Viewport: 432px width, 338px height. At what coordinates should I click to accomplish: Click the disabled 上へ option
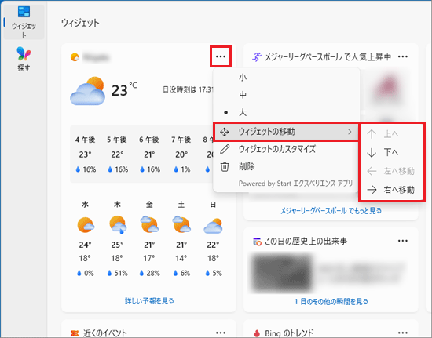pyautogui.click(x=392, y=134)
